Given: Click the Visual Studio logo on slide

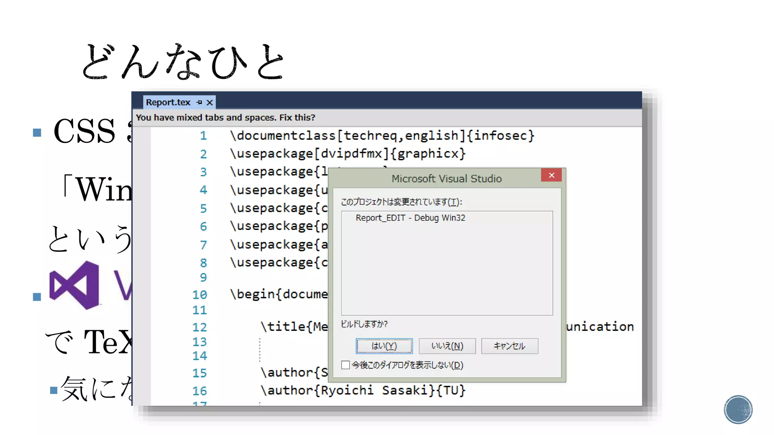Looking at the screenshot, I should 74,285.
